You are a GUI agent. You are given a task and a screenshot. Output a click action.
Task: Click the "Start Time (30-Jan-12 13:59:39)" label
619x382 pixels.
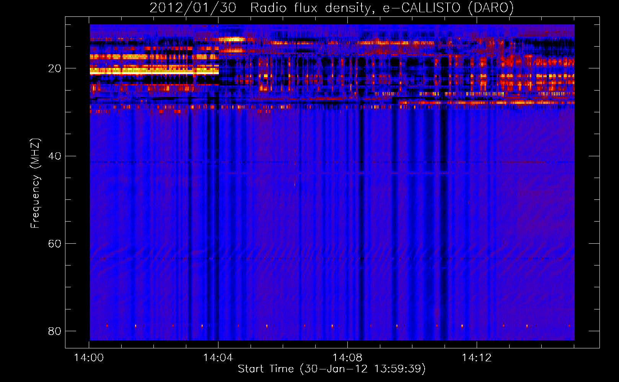tap(332, 369)
